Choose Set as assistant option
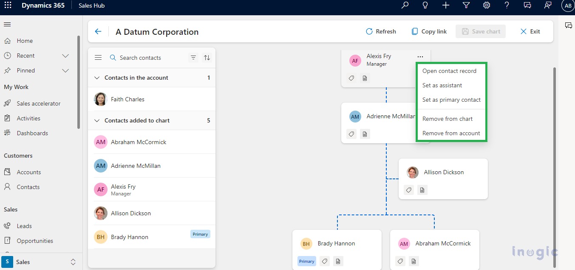Screen dimensions: 575x270 tap(451, 85)
